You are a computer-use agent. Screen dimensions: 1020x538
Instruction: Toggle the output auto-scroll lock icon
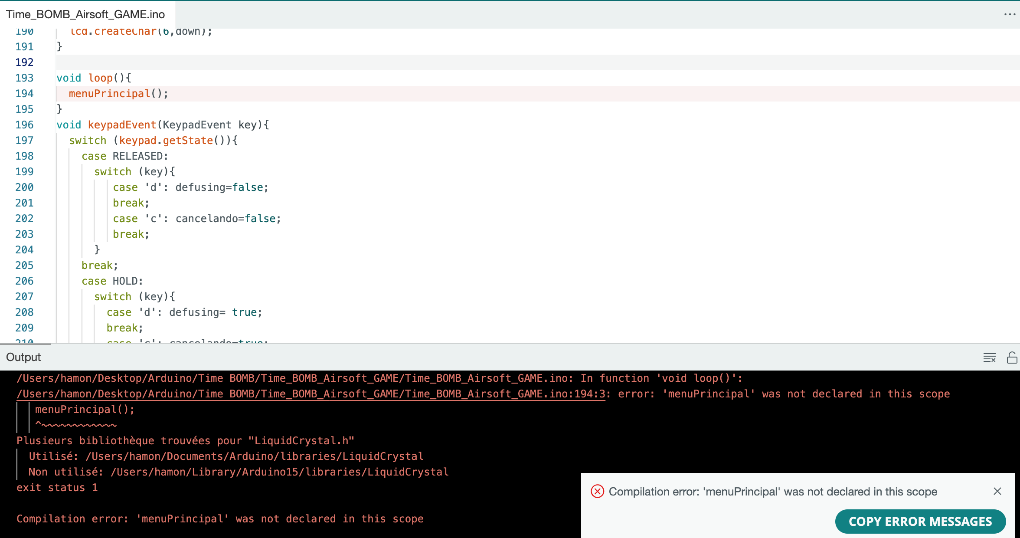pos(1012,358)
